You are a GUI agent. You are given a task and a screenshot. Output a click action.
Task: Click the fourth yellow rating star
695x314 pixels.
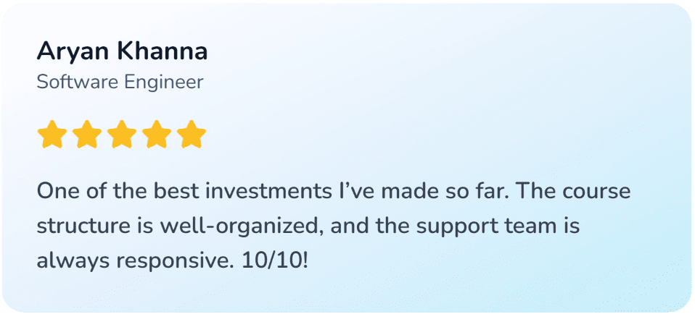coord(157,135)
